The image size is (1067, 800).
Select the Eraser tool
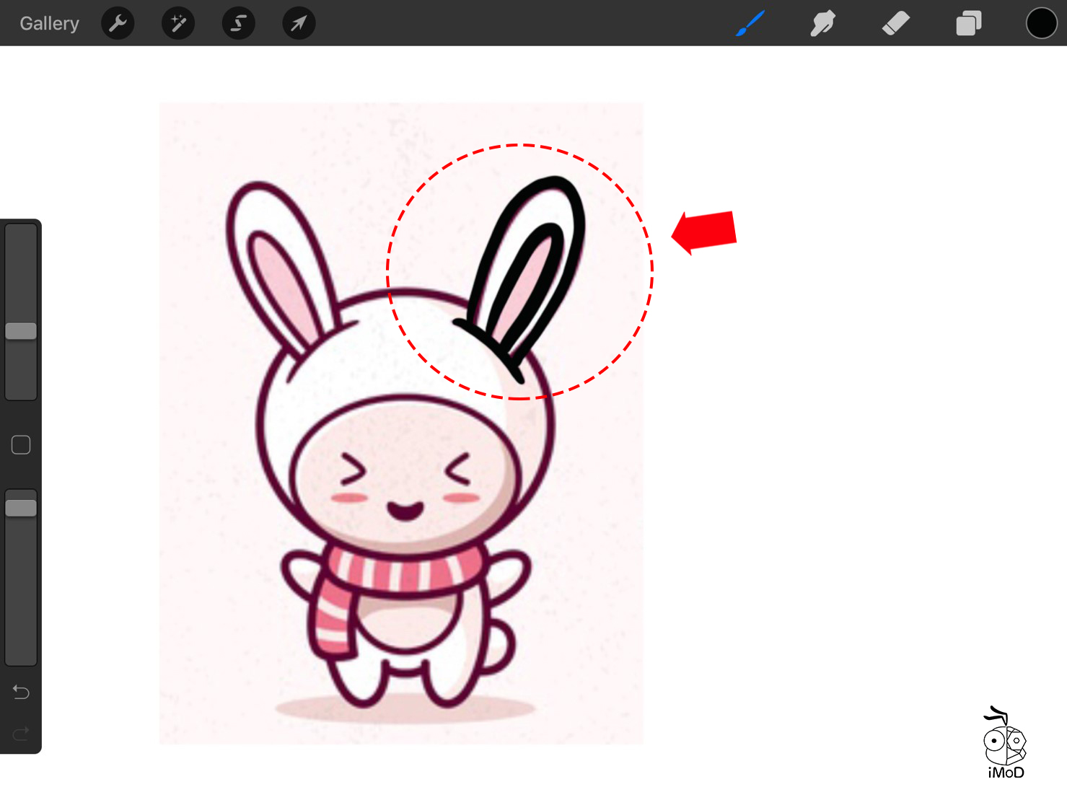(x=895, y=24)
